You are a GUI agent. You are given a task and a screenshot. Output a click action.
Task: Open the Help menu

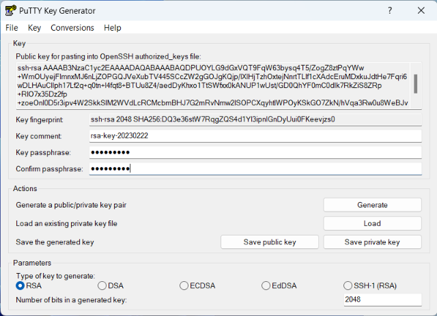click(113, 28)
